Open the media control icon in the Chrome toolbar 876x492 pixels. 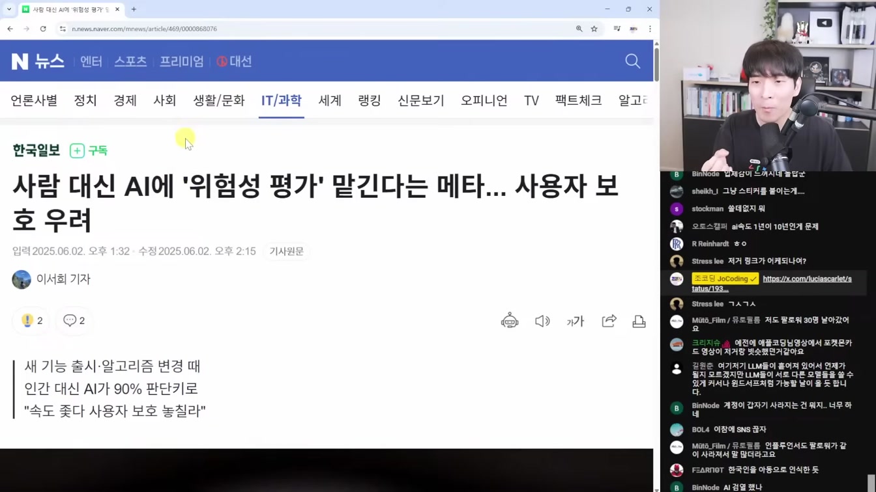coord(617,29)
